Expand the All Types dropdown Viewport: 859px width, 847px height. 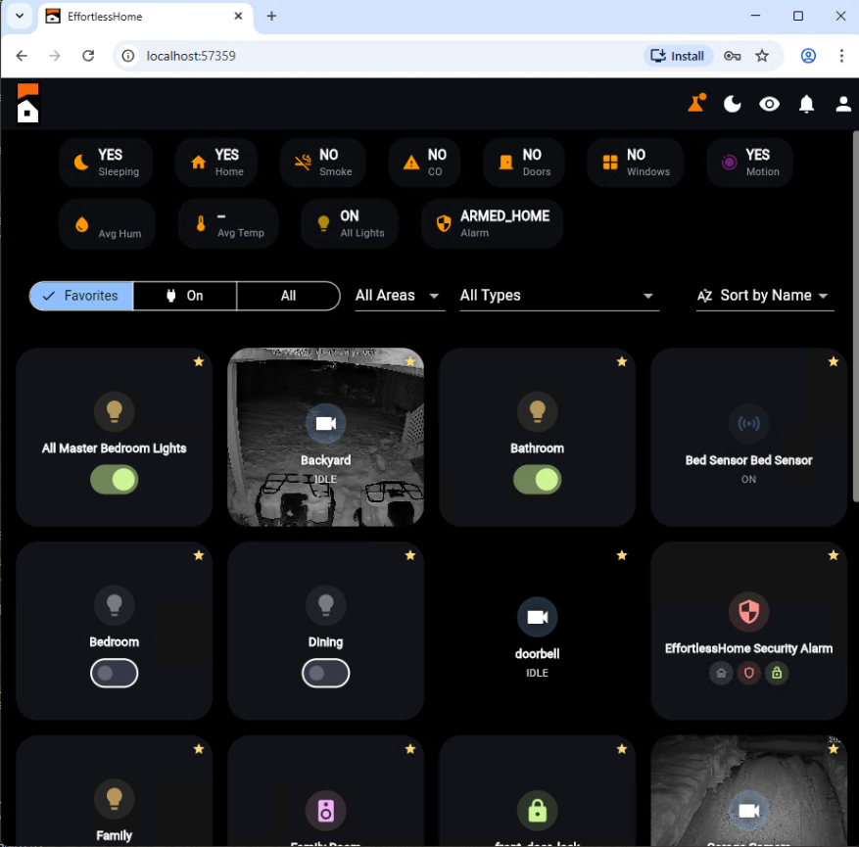click(558, 296)
